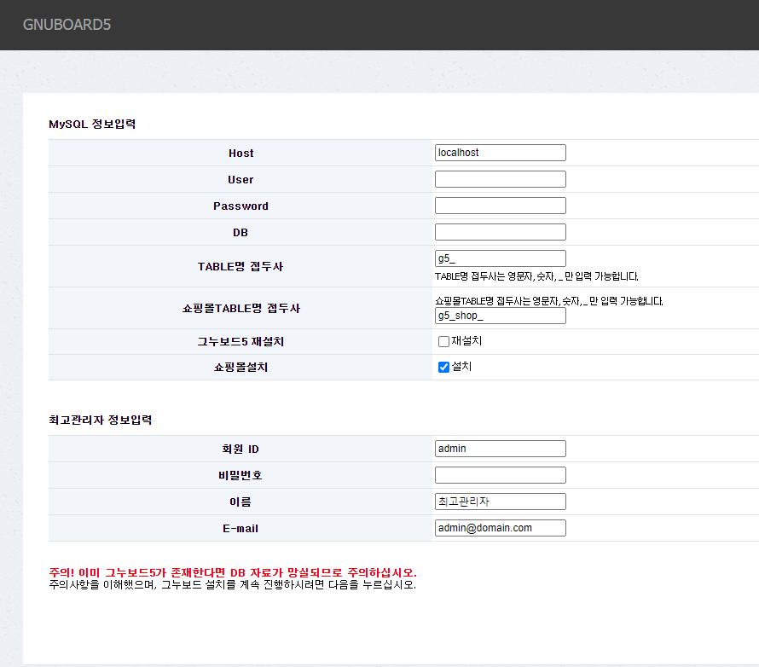This screenshot has height=667, width=759.
Task: Click the 이름 field showing 최고관리자
Action: tap(500, 502)
